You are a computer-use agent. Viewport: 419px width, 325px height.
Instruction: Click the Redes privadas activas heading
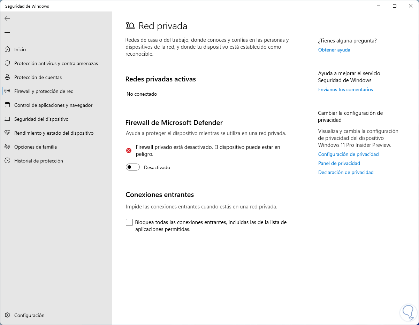[160, 79]
